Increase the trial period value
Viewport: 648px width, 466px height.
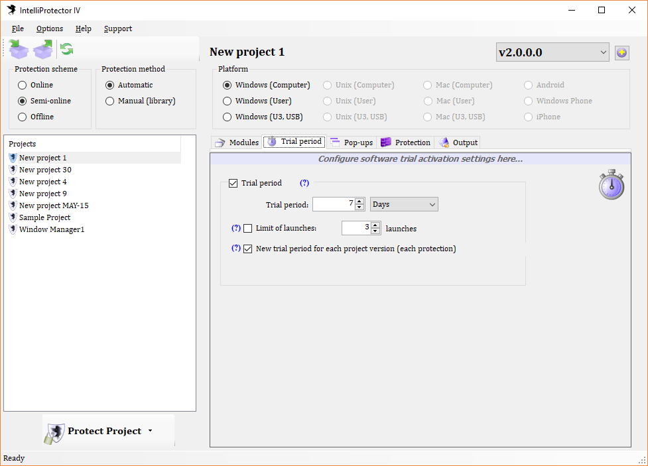point(359,202)
